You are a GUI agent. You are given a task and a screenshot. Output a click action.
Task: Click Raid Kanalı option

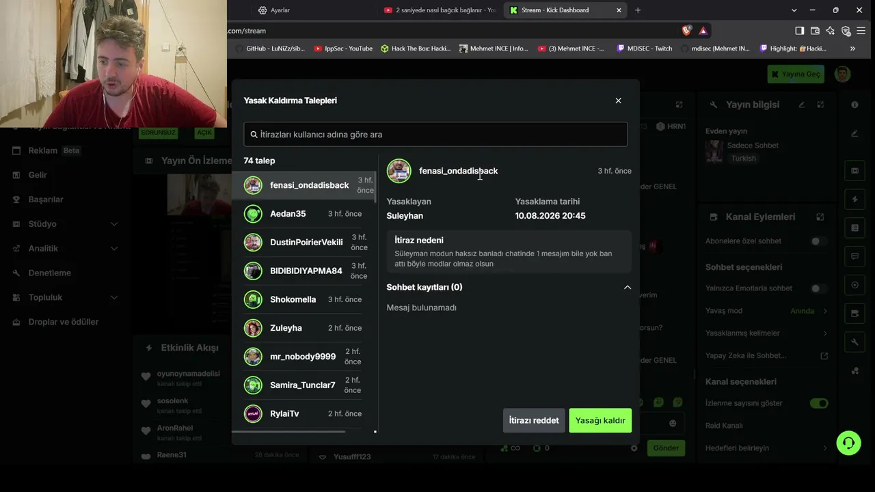[x=724, y=426]
